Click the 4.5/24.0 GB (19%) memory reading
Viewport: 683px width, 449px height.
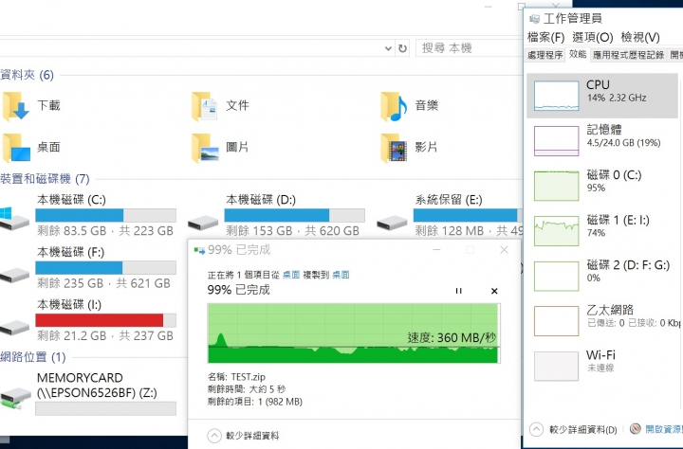[624, 143]
